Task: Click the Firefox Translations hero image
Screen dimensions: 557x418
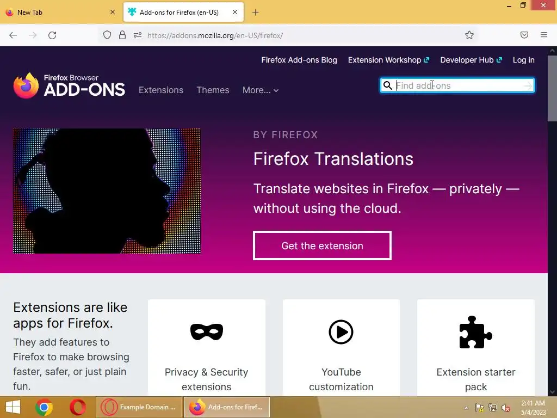Action: [x=107, y=191]
